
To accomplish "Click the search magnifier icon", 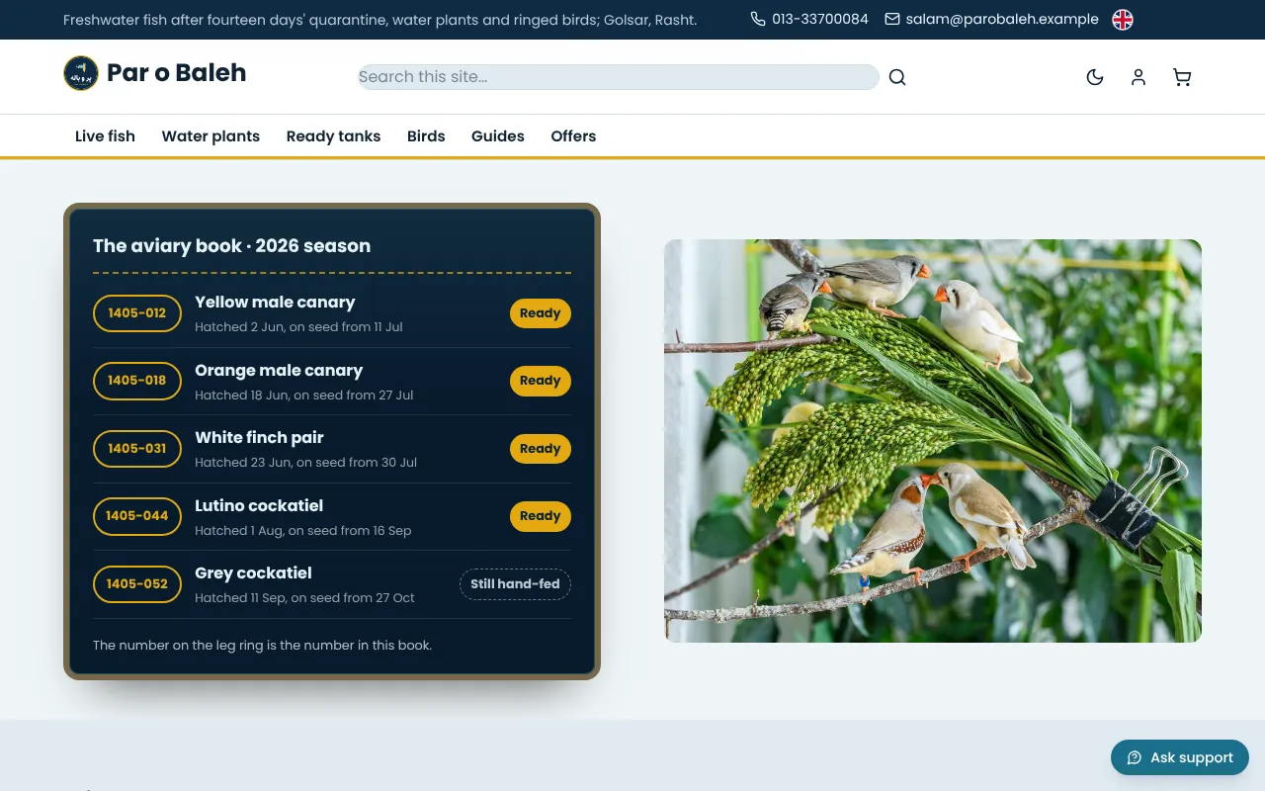I will pyautogui.click(x=897, y=77).
